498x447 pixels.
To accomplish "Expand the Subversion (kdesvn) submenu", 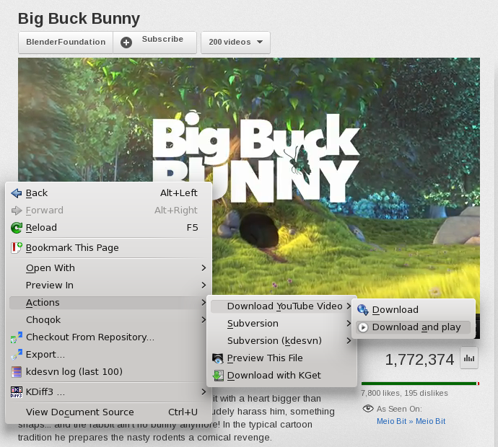I will (281, 341).
